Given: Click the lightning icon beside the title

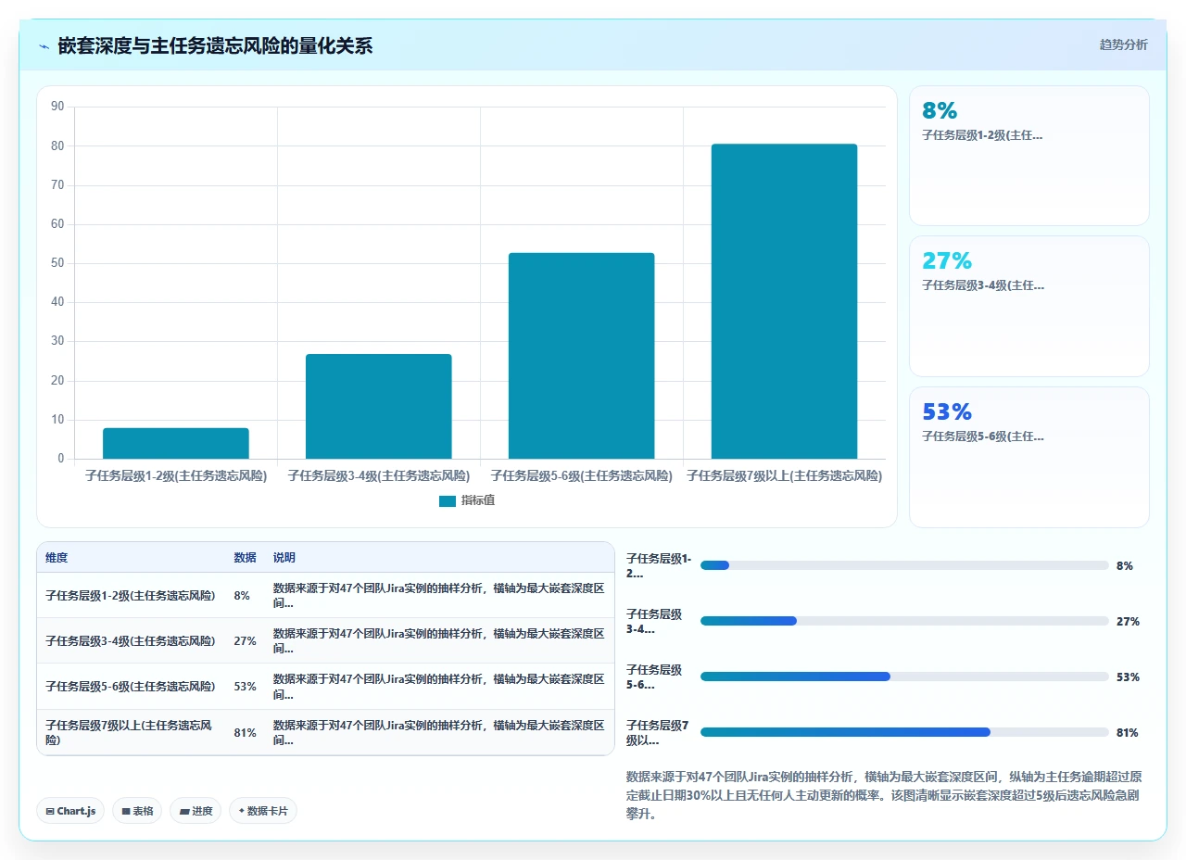Looking at the screenshot, I should (x=44, y=46).
